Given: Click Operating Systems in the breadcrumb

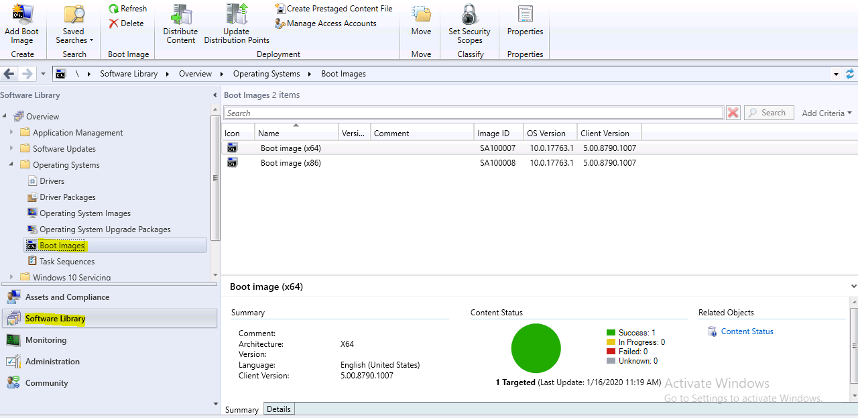Looking at the screenshot, I should (x=266, y=74).
